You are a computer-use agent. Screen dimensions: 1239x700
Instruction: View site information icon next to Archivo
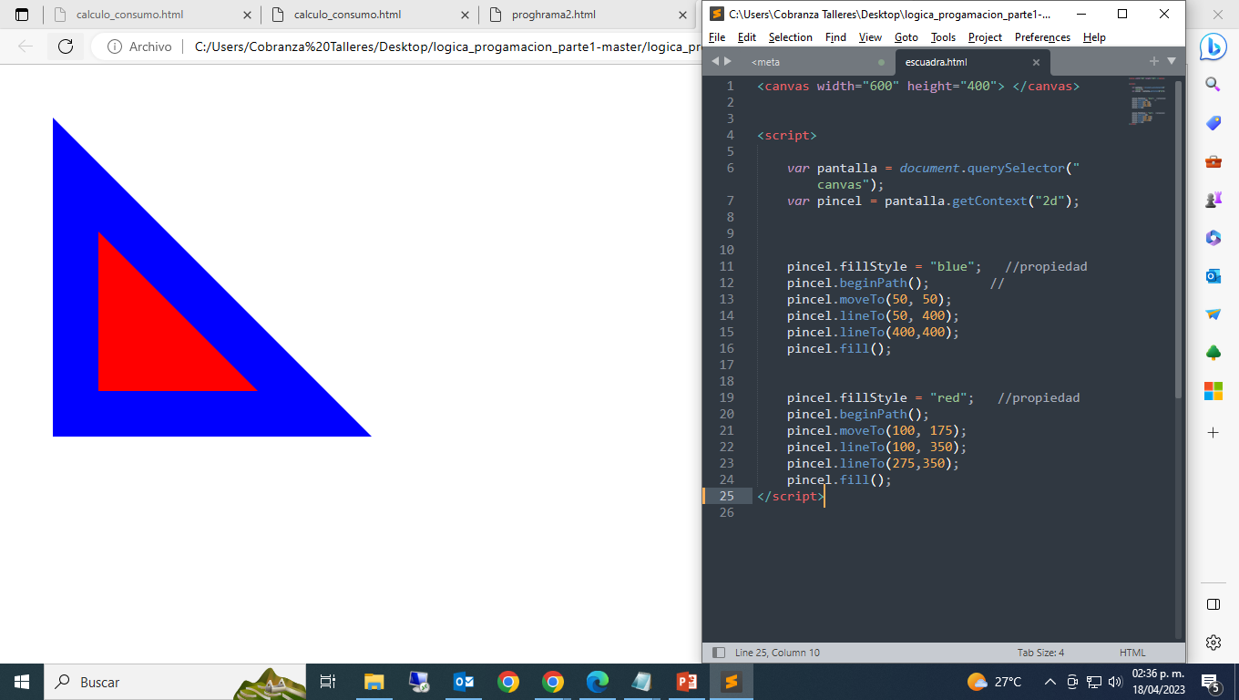coord(115,46)
